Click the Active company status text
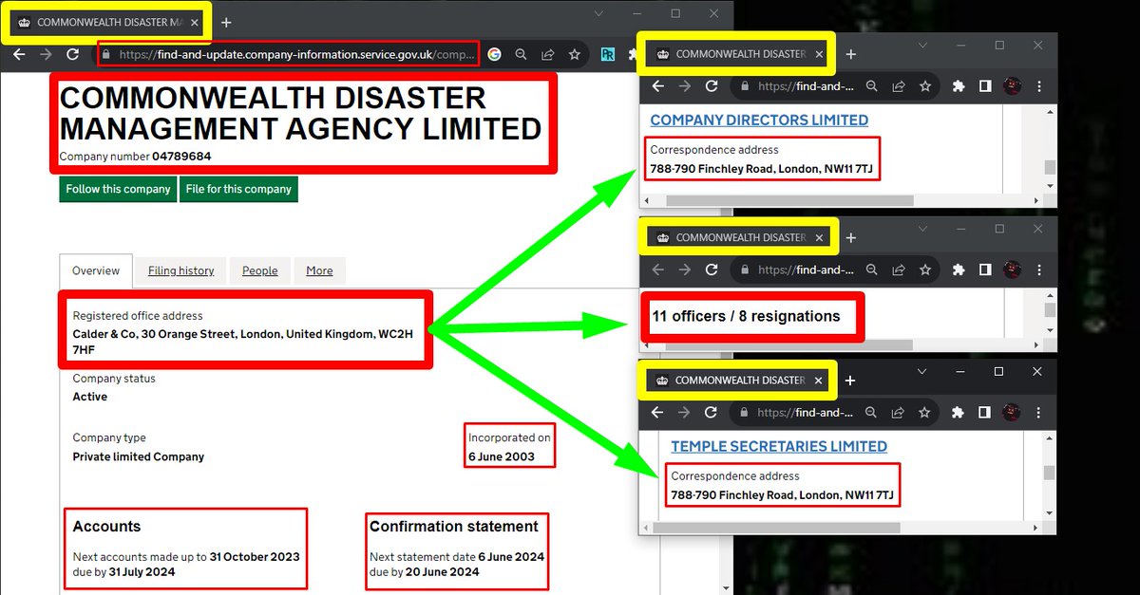The image size is (1140, 595). (x=90, y=397)
